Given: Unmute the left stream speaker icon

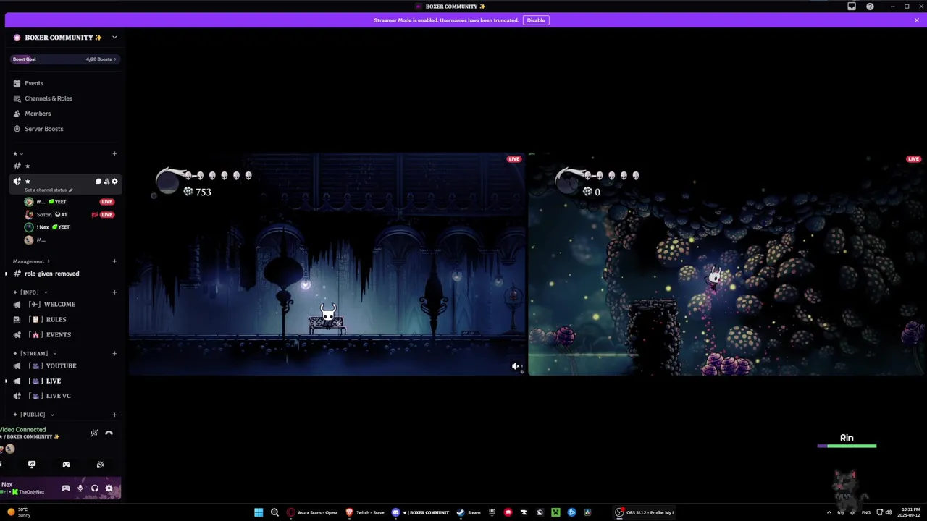Looking at the screenshot, I should point(516,366).
